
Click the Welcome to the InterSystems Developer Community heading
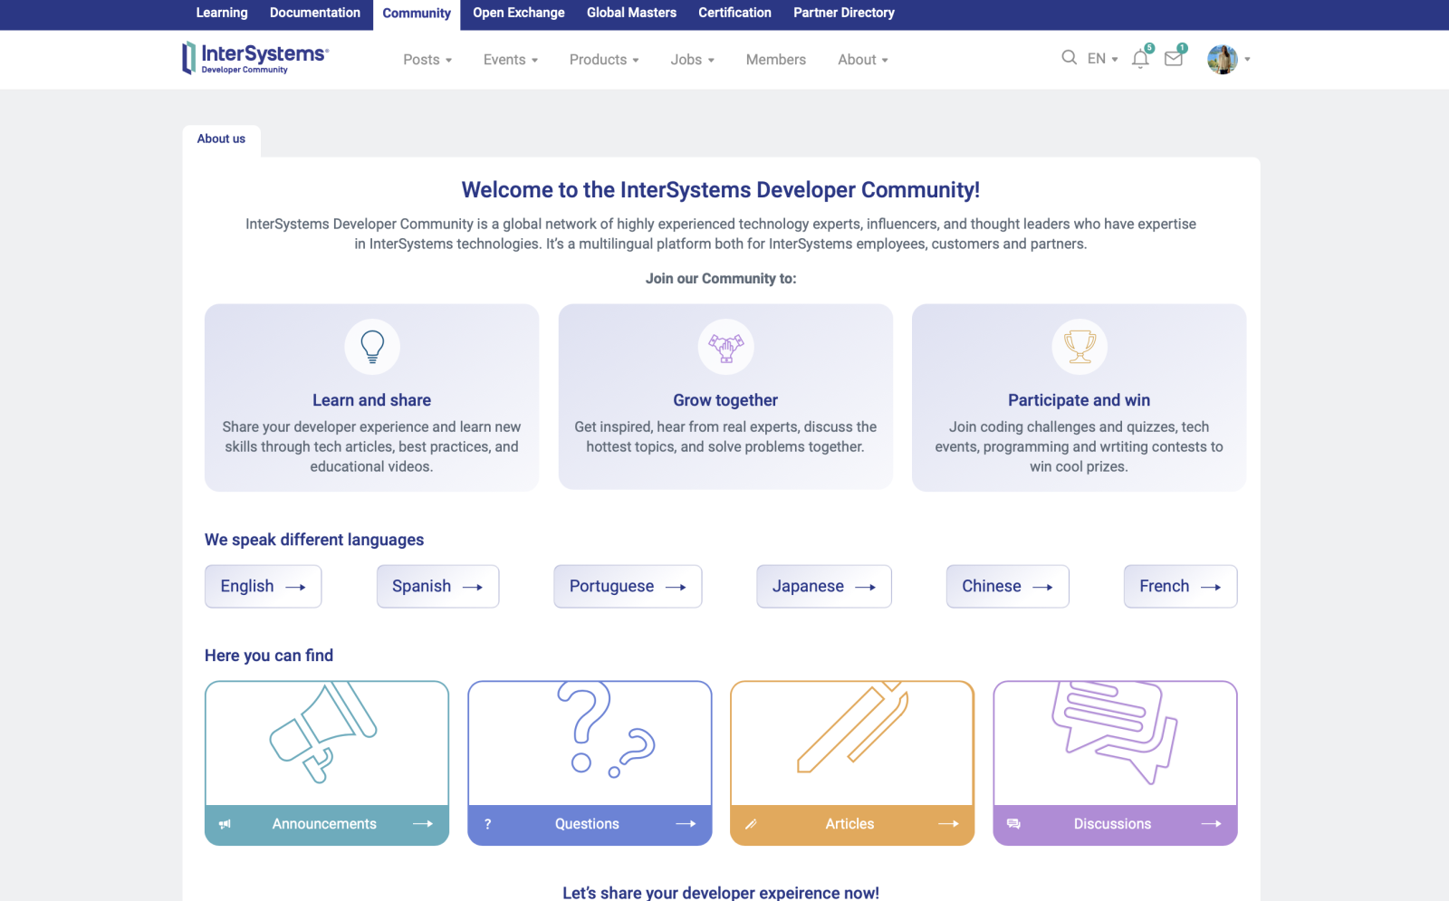coord(721,190)
